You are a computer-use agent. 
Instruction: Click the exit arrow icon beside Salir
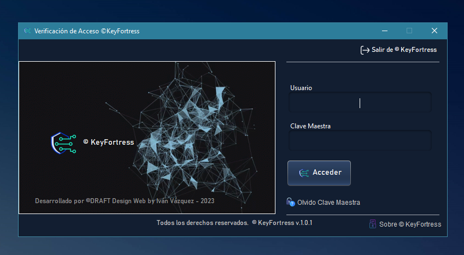(365, 50)
